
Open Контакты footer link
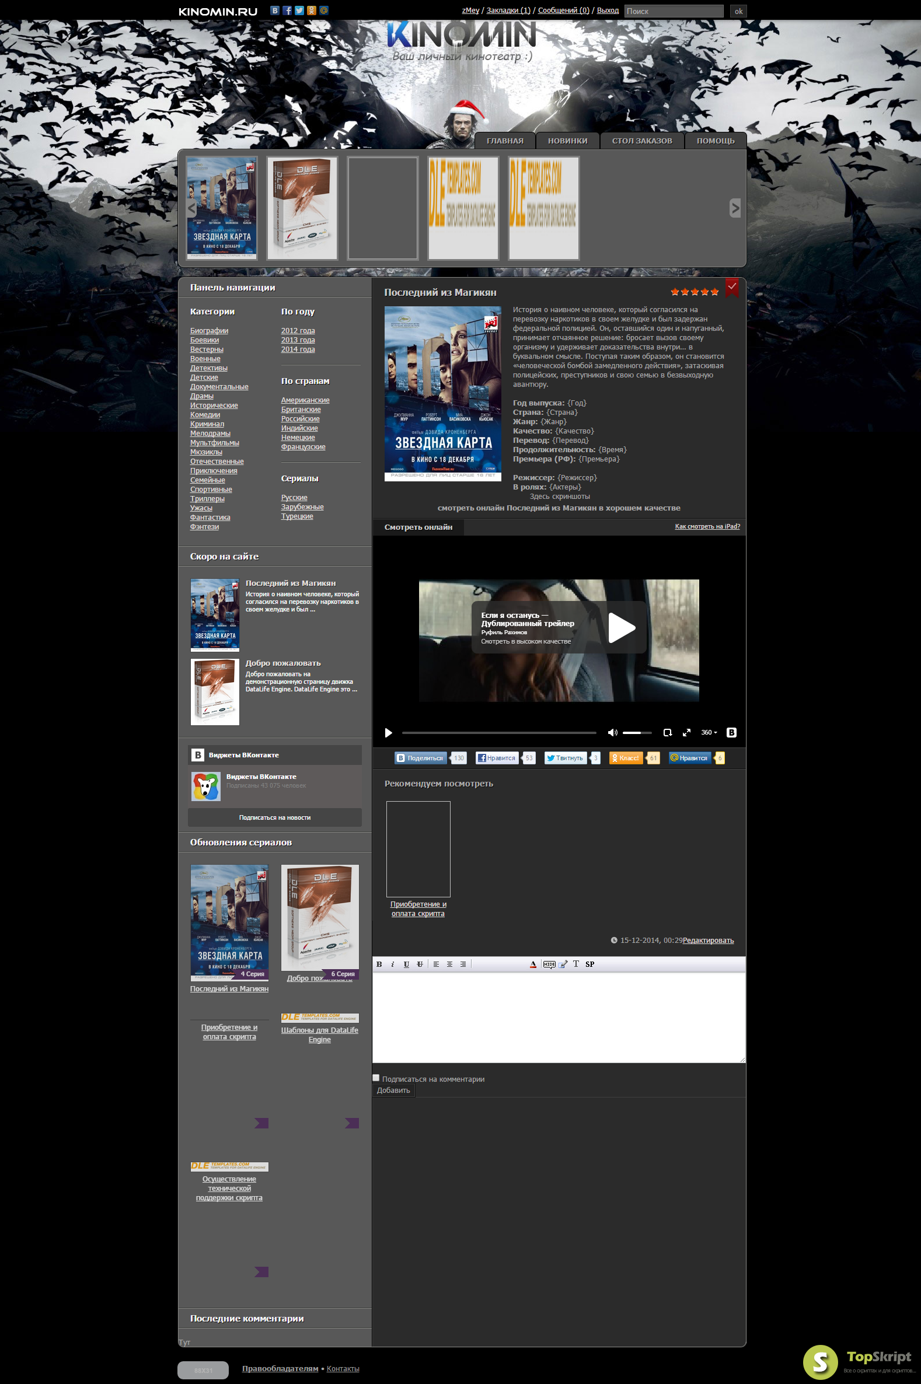pyautogui.click(x=343, y=1369)
